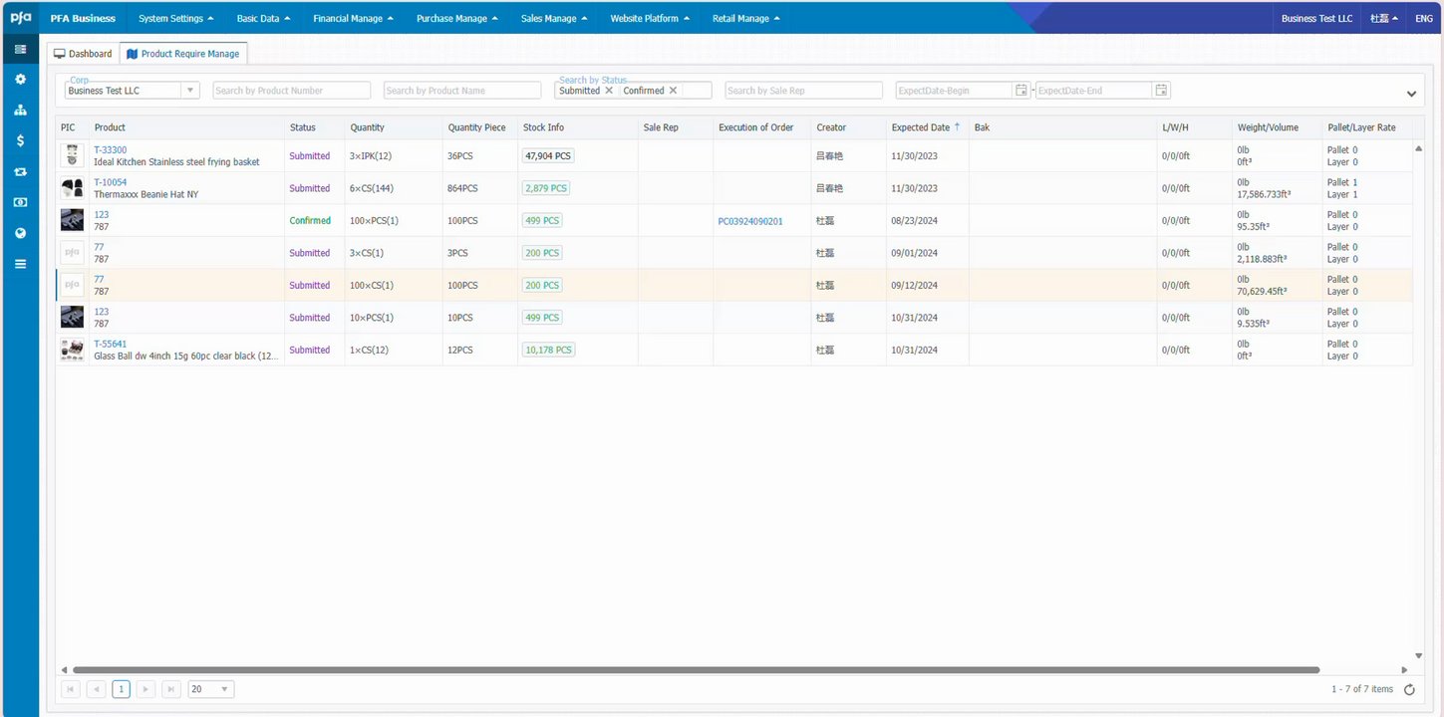Click the frying basket product thumbnail
The height and width of the screenshot is (717, 1444).
pos(72,156)
